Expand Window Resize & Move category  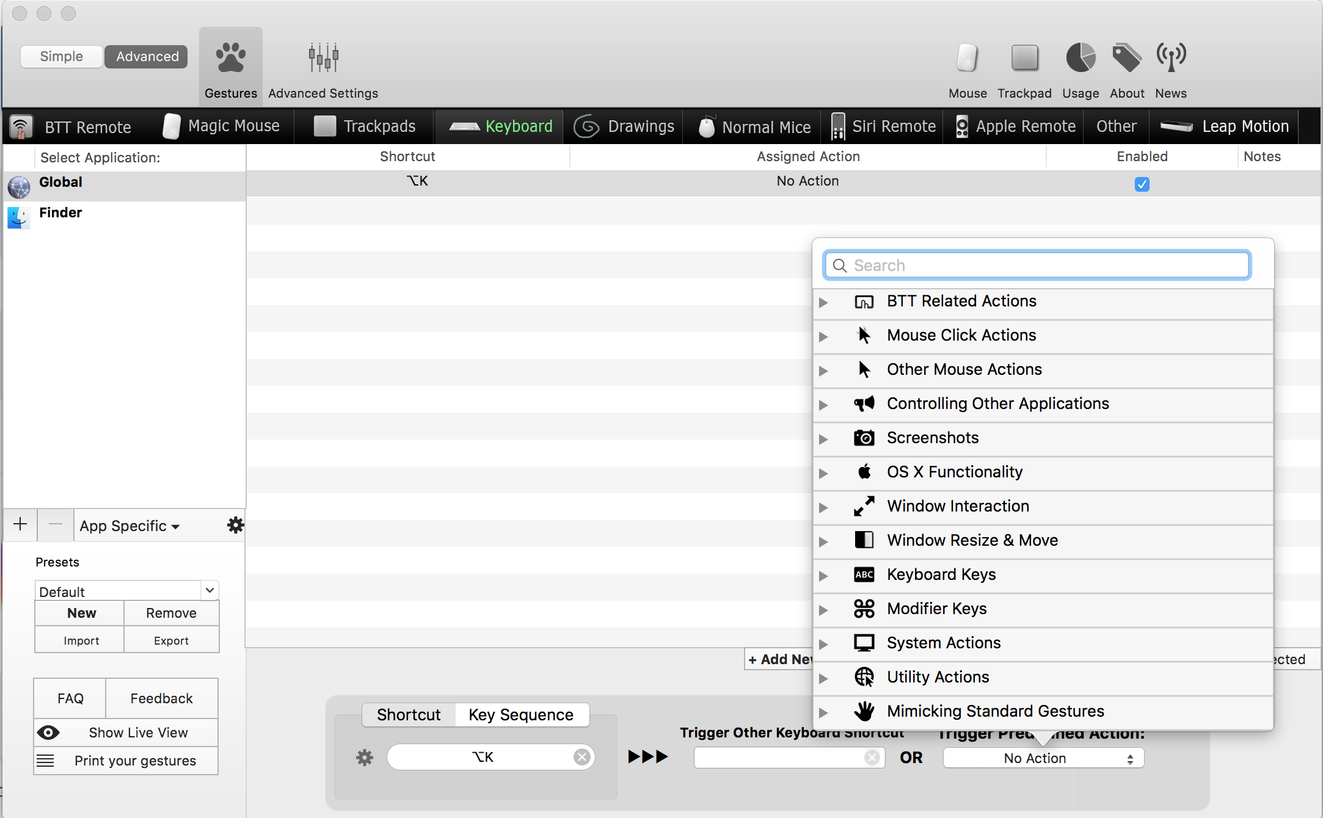click(823, 541)
